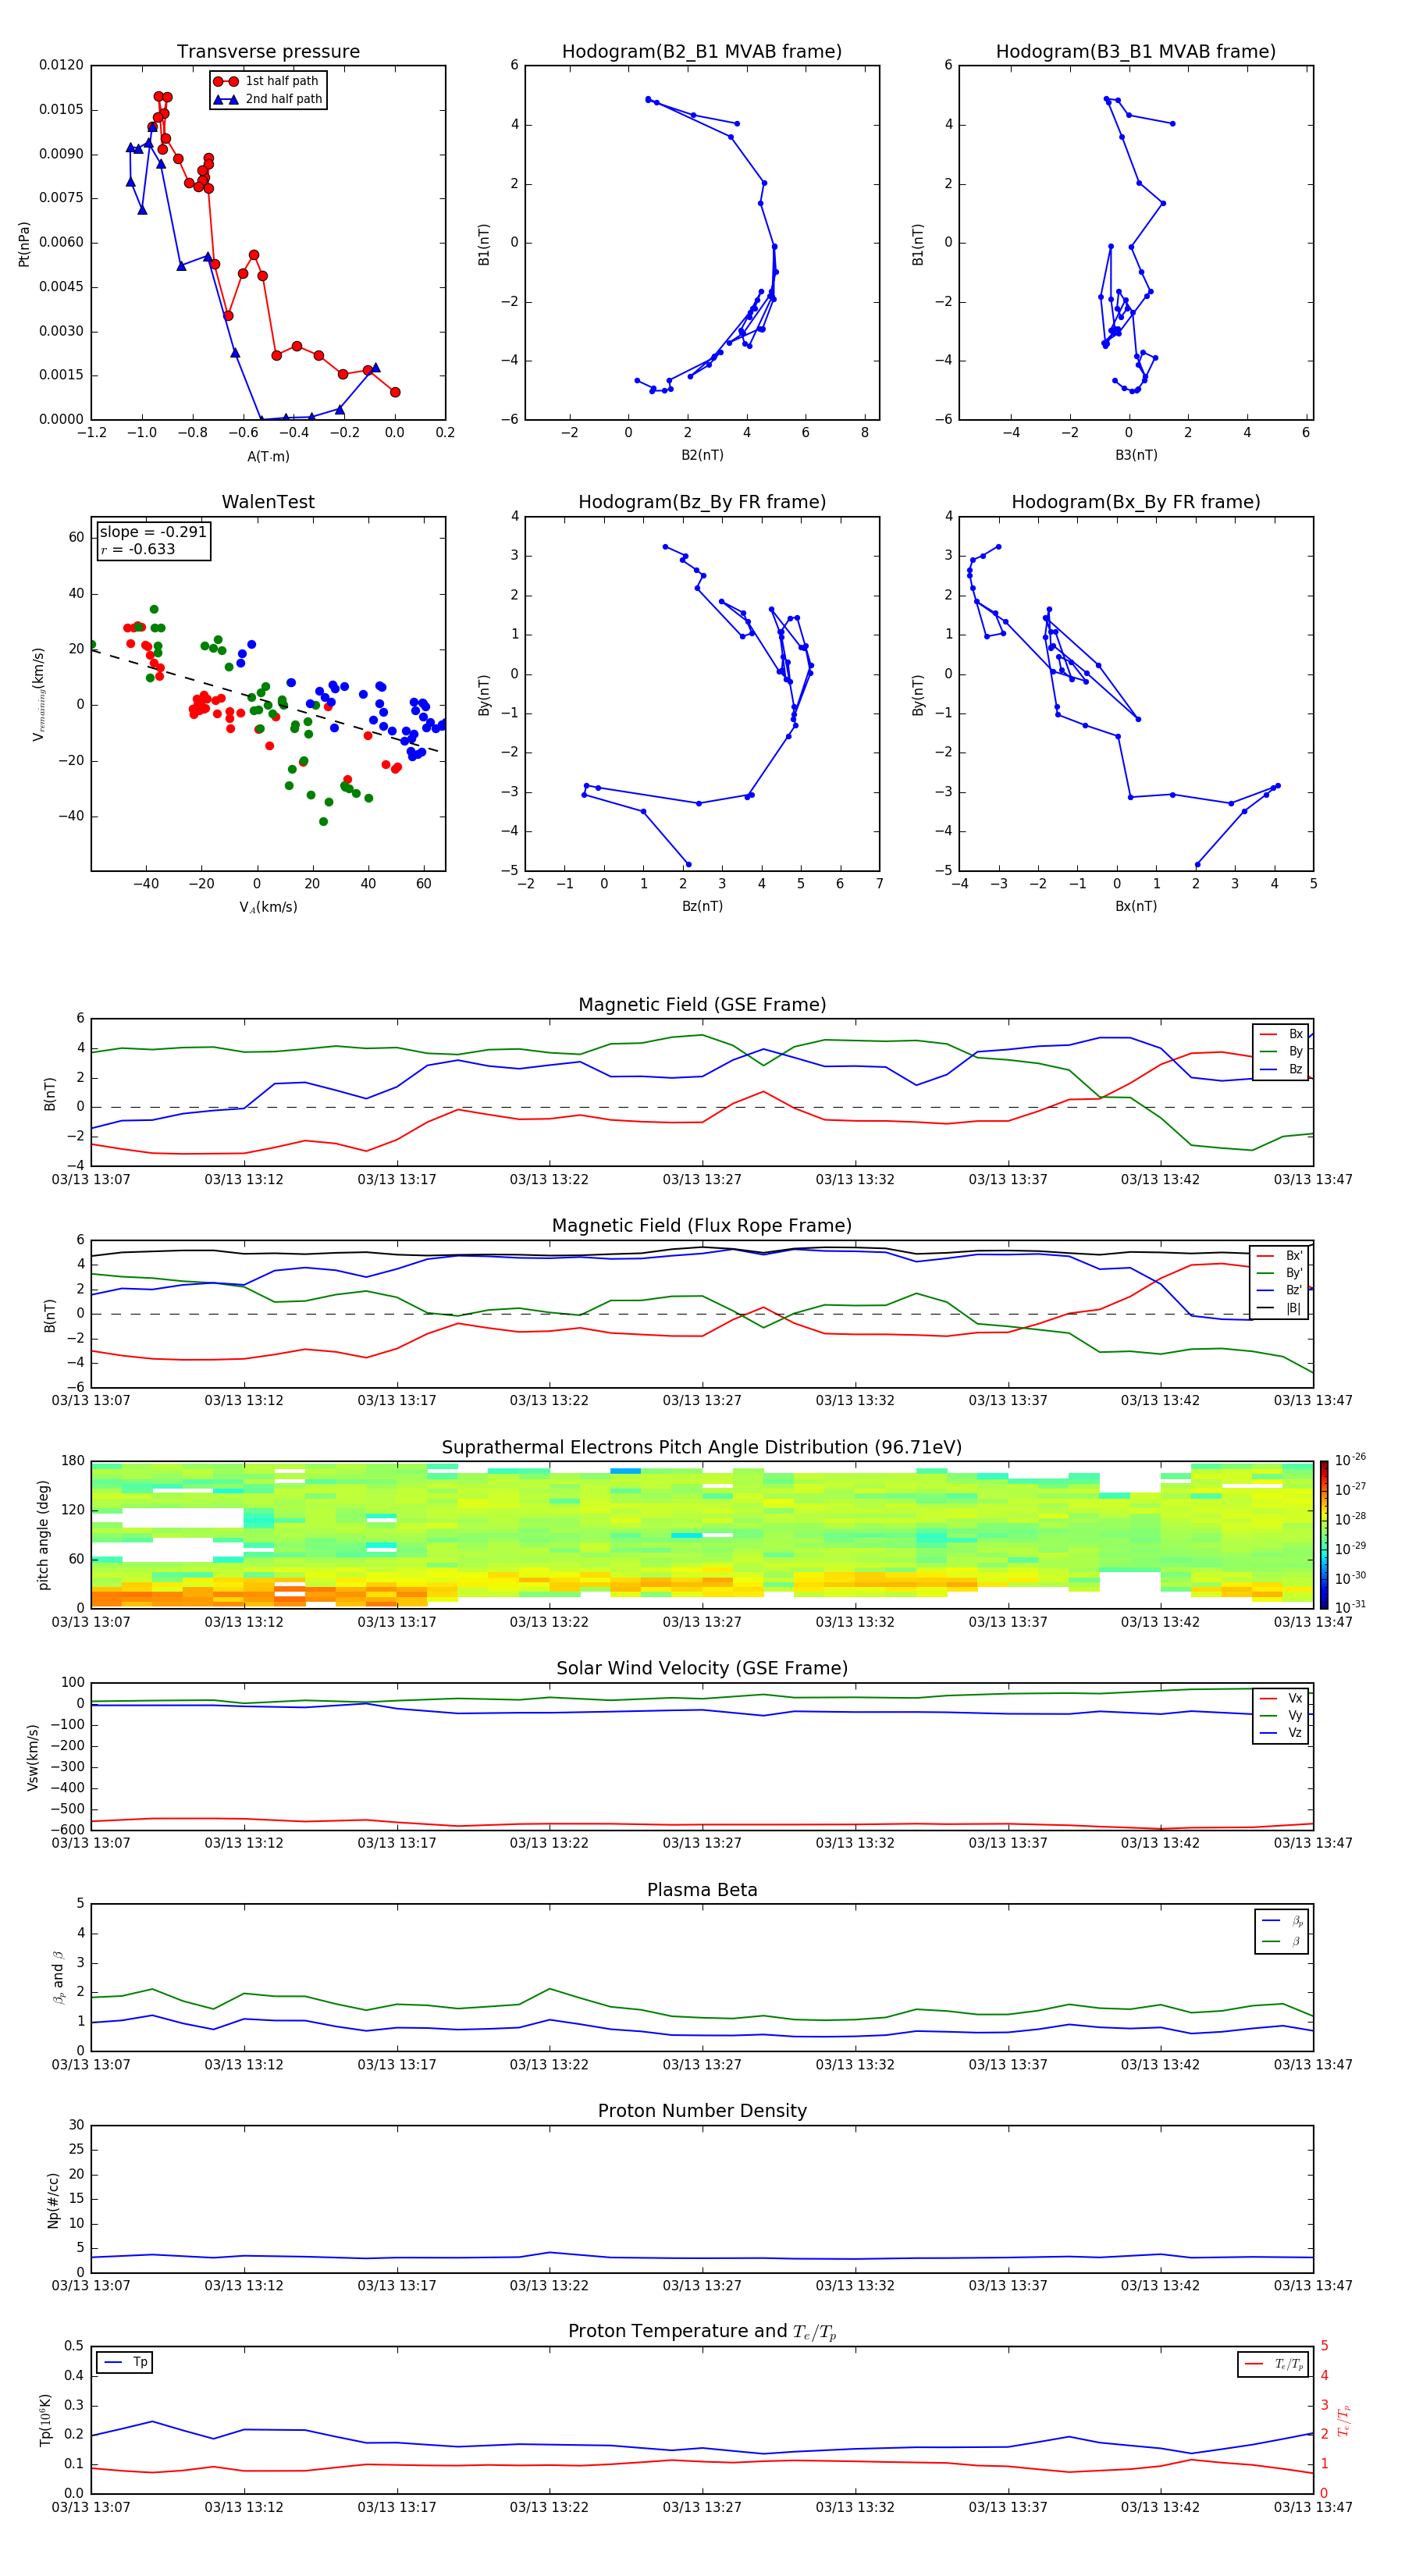The image size is (1405, 2576).
Task: Select the Bx entry in the GSE Frame legend
Action: click(1281, 1034)
